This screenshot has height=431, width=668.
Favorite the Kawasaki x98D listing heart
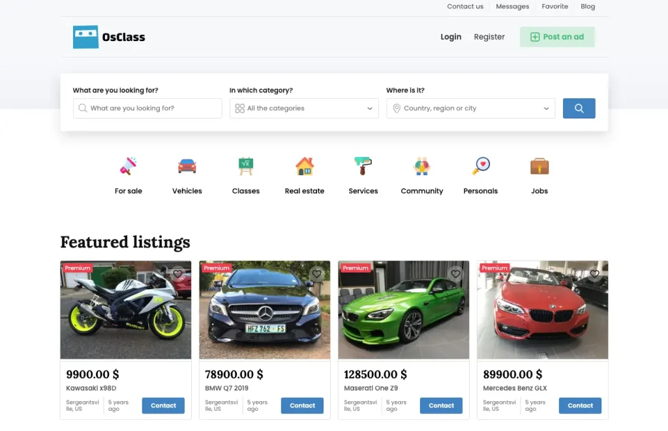tap(177, 274)
